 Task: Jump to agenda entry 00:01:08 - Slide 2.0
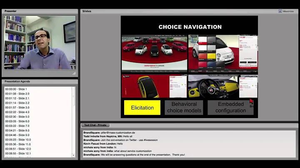[17, 94]
